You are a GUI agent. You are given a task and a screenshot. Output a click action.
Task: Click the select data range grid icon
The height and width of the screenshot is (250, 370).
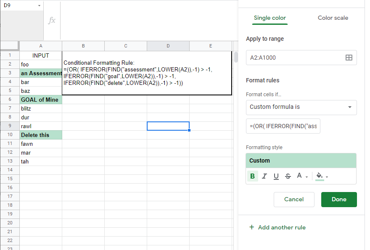point(349,58)
